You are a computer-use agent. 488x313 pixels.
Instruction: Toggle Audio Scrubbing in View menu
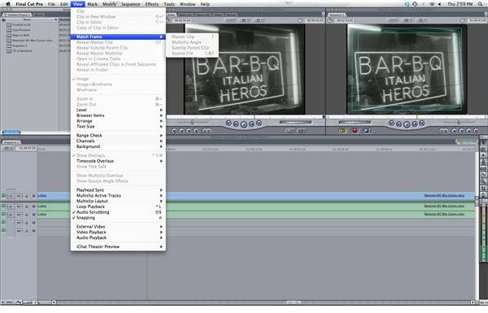[x=118, y=212]
